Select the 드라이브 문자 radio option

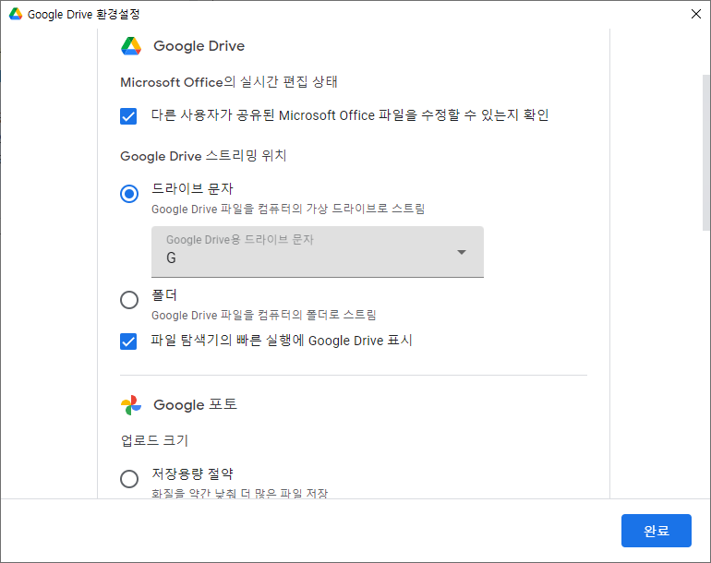(x=129, y=194)
